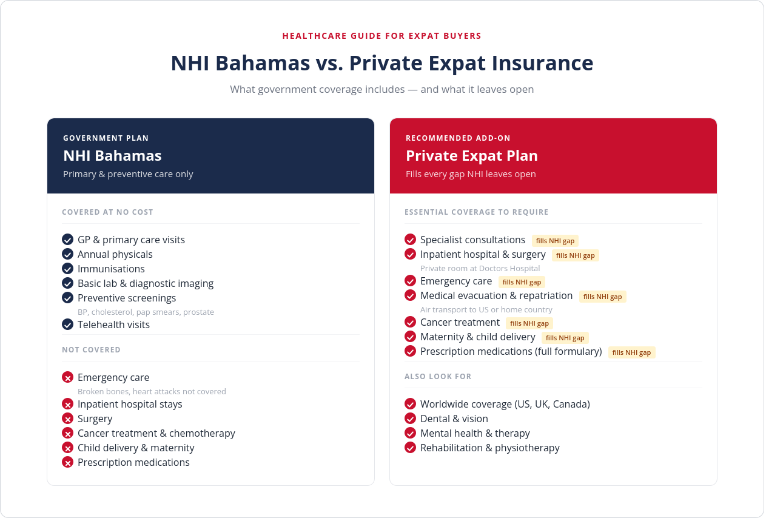Viewport: 766px width, 518px height.
Task: Click the check icon by Telehealth visits
Action: coord(67,325)
